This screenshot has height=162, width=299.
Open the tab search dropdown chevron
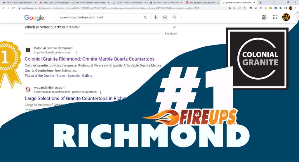tap(274, 2)
